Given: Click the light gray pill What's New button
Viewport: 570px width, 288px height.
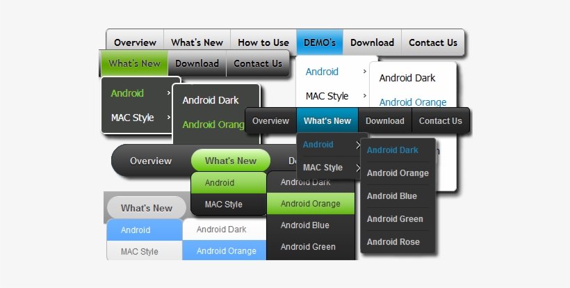Looking at the screenshot, I should point(147,207).
